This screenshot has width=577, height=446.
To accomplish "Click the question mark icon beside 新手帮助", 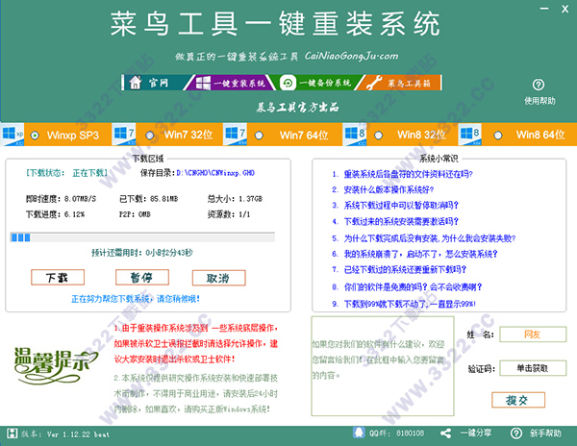I will click(516, 434).
